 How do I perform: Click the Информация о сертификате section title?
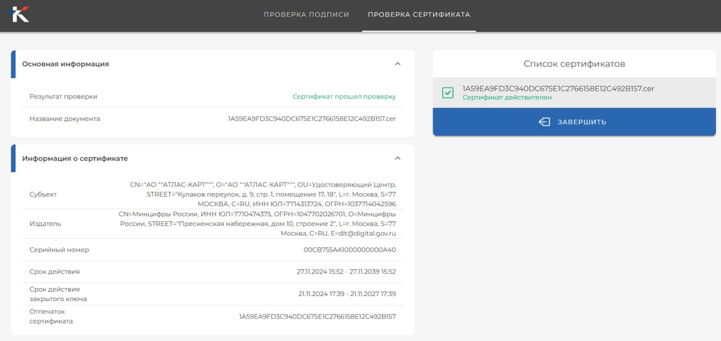coord(75,158)
